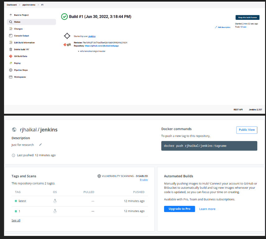Select the Status sidebar item

(31, 22)
